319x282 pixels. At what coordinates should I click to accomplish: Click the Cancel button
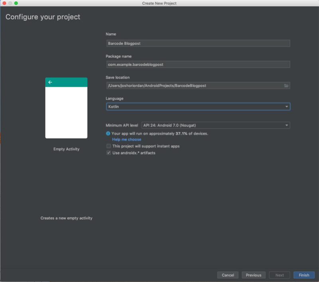(227, 275)
